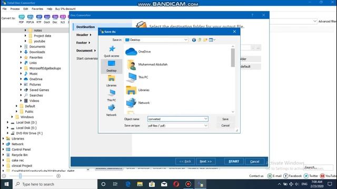Adjust the thumbnail zoom slider handle
Screen dimensions: 337x189
pyautogui.click(x=20, y=176)
